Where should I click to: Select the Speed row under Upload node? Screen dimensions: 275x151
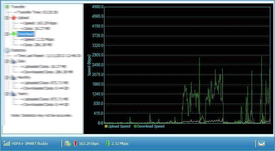(40, 23)
